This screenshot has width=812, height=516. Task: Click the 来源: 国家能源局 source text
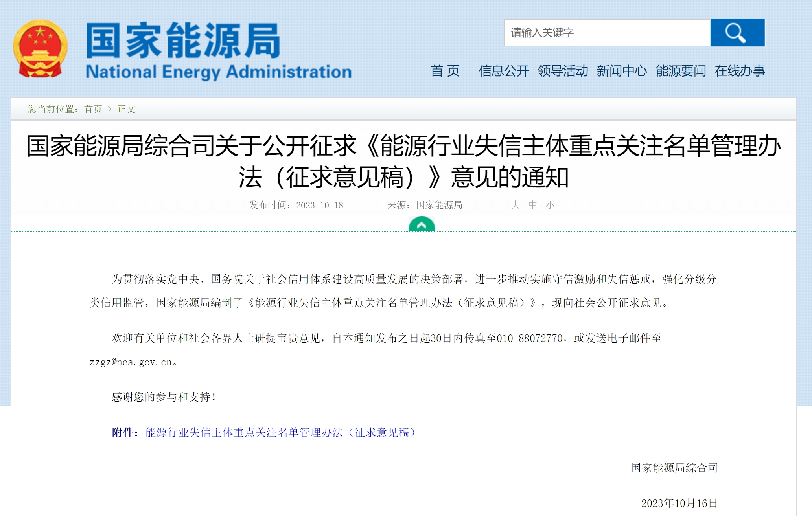click(425, 205)
